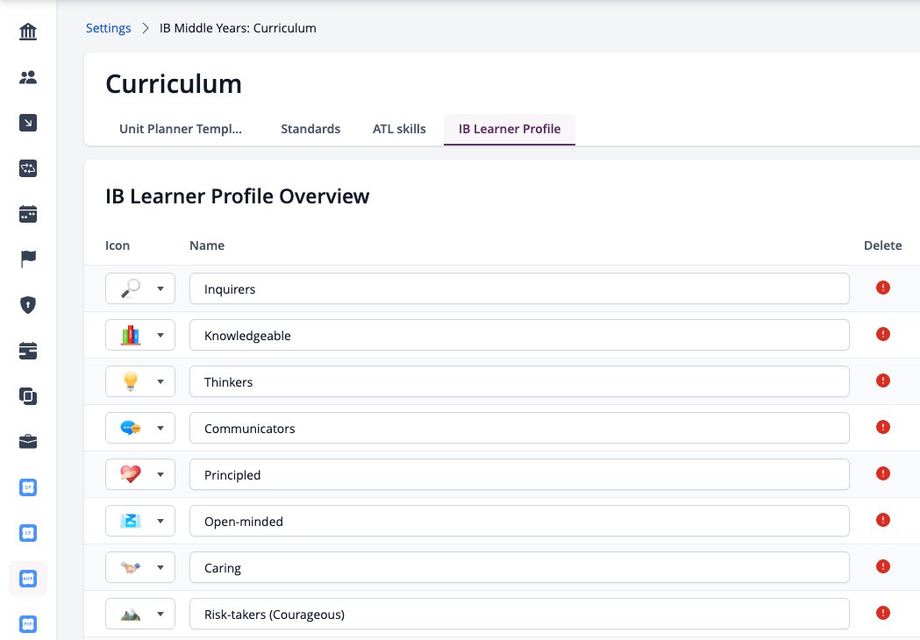Expand the Caring handshake icon picker
Image resolution: width=920 pixels, height=640 pixels.
pyautogui.click(x=140, y=567)
